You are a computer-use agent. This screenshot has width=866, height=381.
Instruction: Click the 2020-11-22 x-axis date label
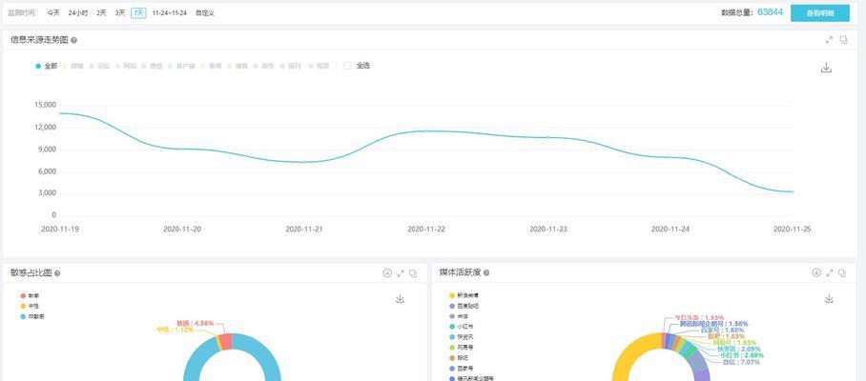[x=425, y=229]
